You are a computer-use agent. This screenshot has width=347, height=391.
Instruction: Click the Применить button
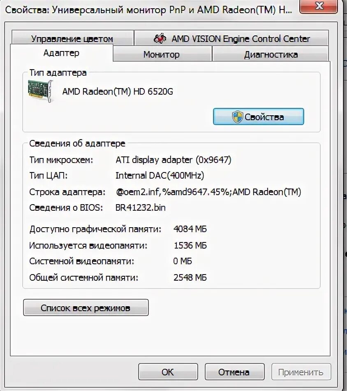[x=301, y=372]
